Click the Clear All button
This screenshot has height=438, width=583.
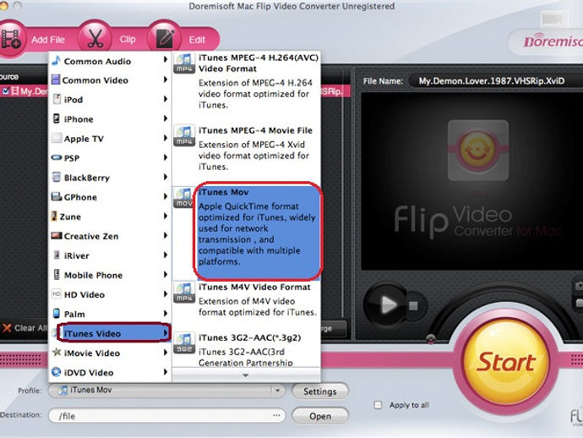(x=25, y=328)
